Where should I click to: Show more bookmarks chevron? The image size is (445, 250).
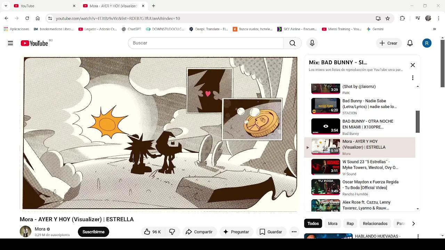[434, 29]
